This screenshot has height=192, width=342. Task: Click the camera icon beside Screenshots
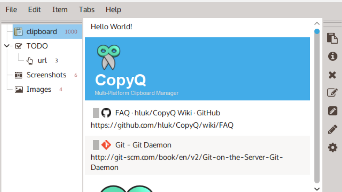[x=18, y=75]
